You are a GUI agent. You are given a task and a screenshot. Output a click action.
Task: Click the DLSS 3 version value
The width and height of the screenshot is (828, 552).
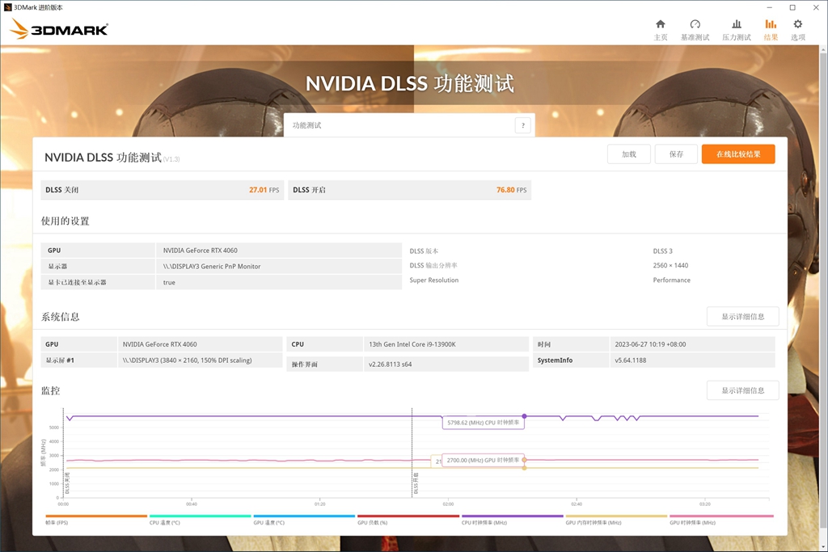coord(663,251)
